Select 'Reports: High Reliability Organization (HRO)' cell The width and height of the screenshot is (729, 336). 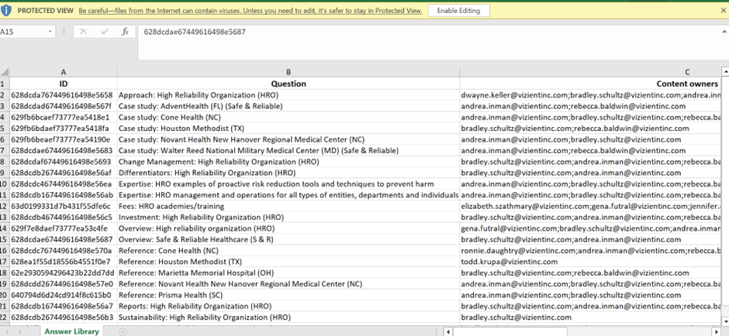tap(288, 307)
